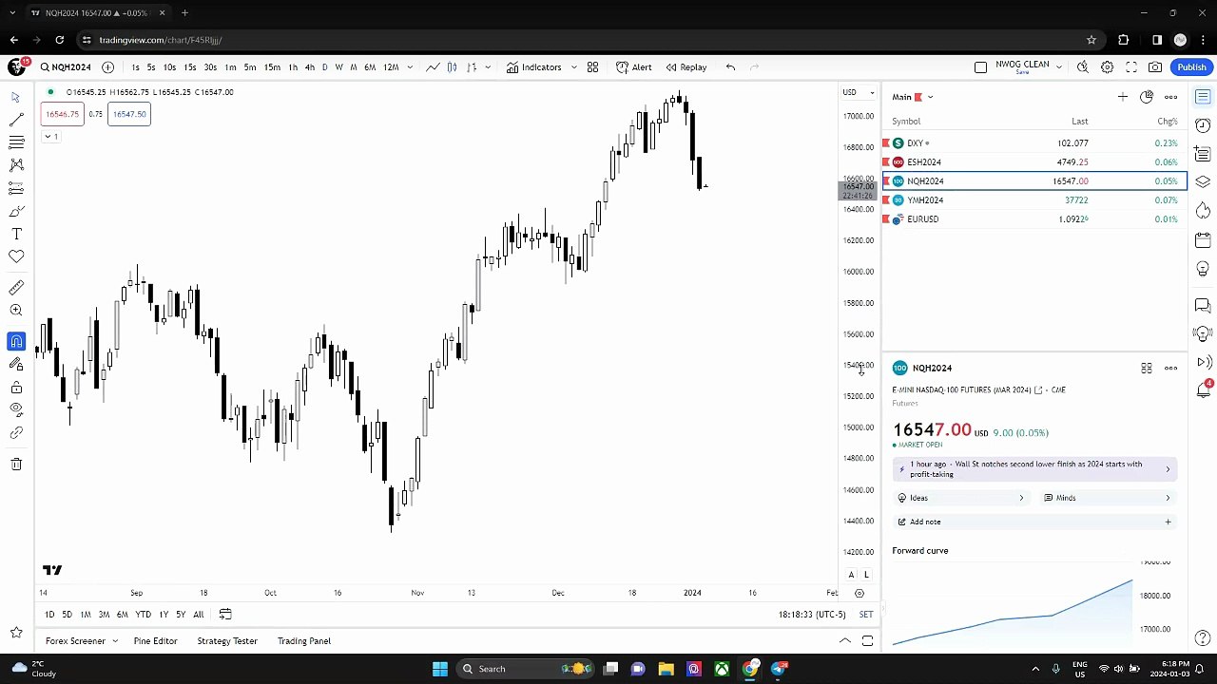Enter fullscreen chart mode
Viewport: 1217px width, 684px height.
coord(1131,67)
